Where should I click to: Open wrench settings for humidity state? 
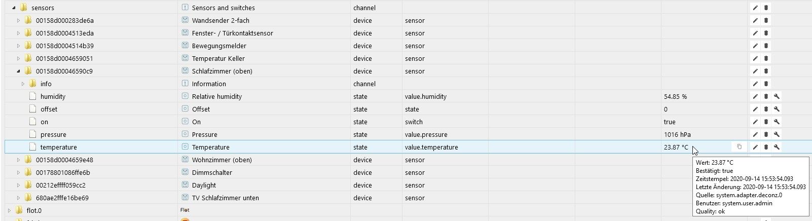(777, 96)
